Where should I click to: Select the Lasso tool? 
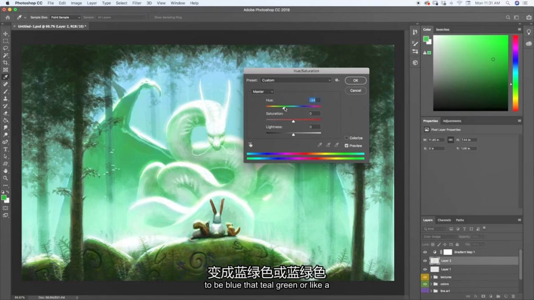[x=5, y=48]
